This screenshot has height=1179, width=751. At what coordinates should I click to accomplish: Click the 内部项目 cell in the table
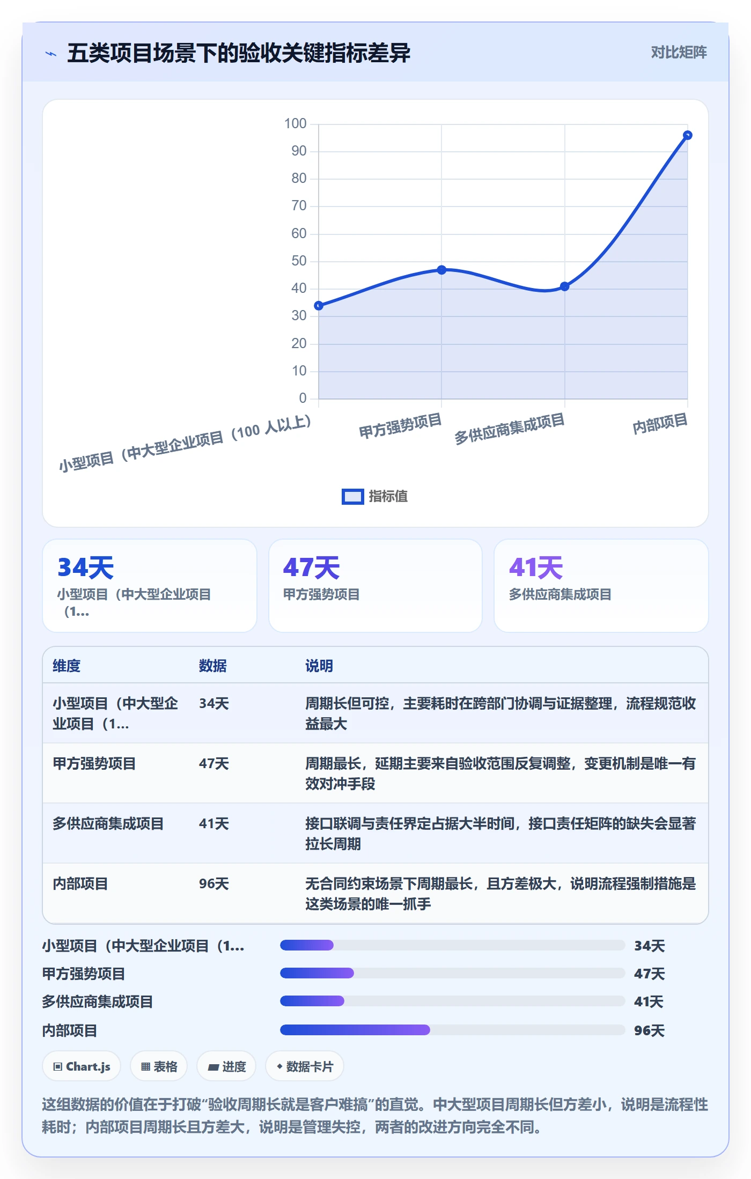pos(80,883)
